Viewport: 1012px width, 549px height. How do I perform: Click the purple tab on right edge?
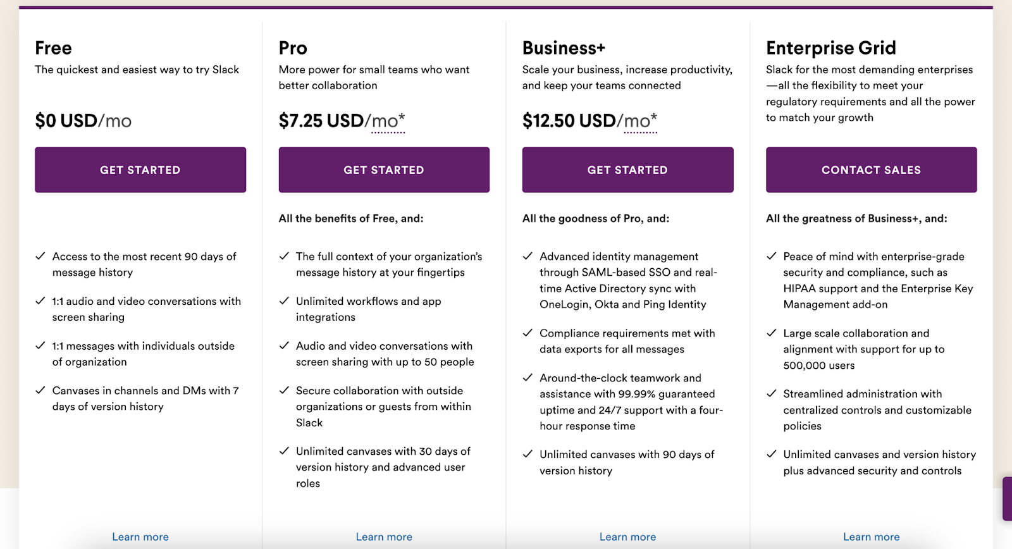coord(1008,499)
